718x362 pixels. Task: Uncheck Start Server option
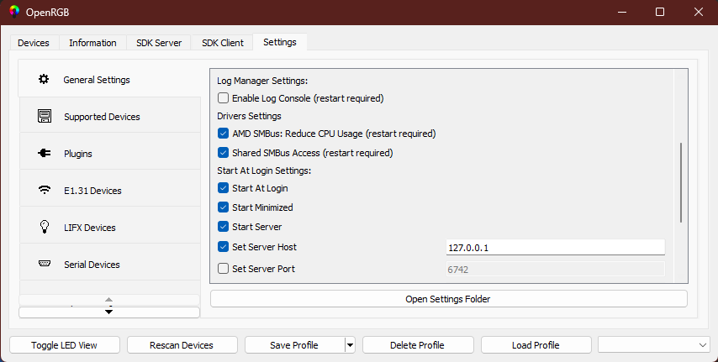click(223, 227)
